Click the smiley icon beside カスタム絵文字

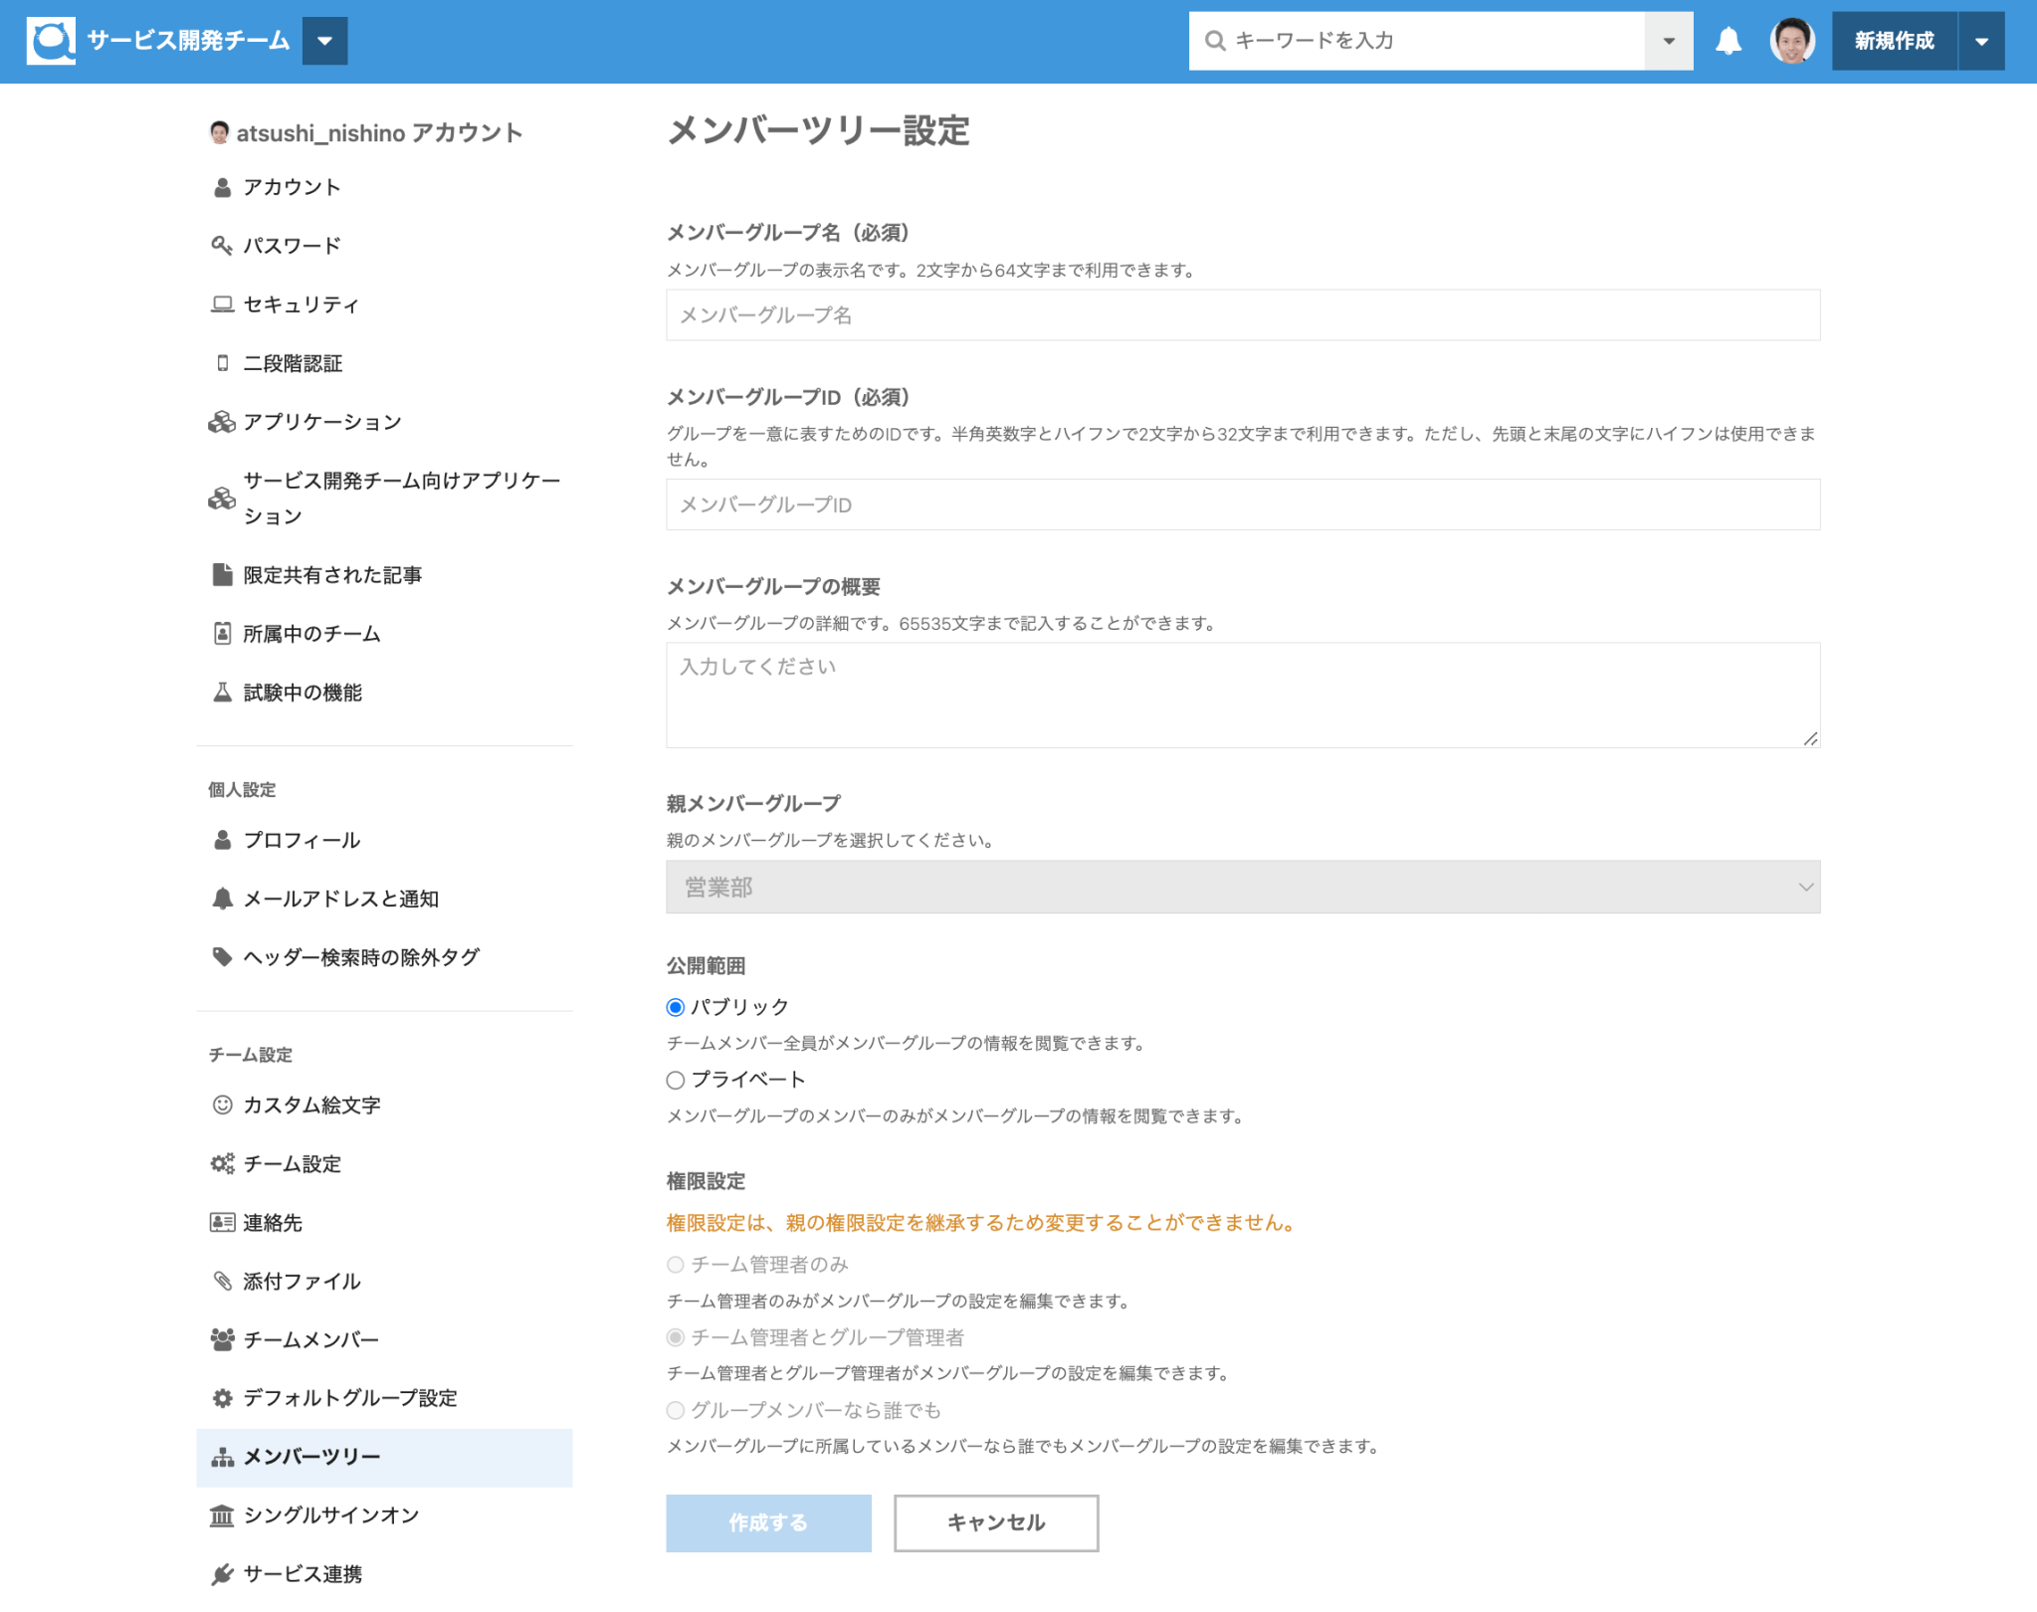222,1105
